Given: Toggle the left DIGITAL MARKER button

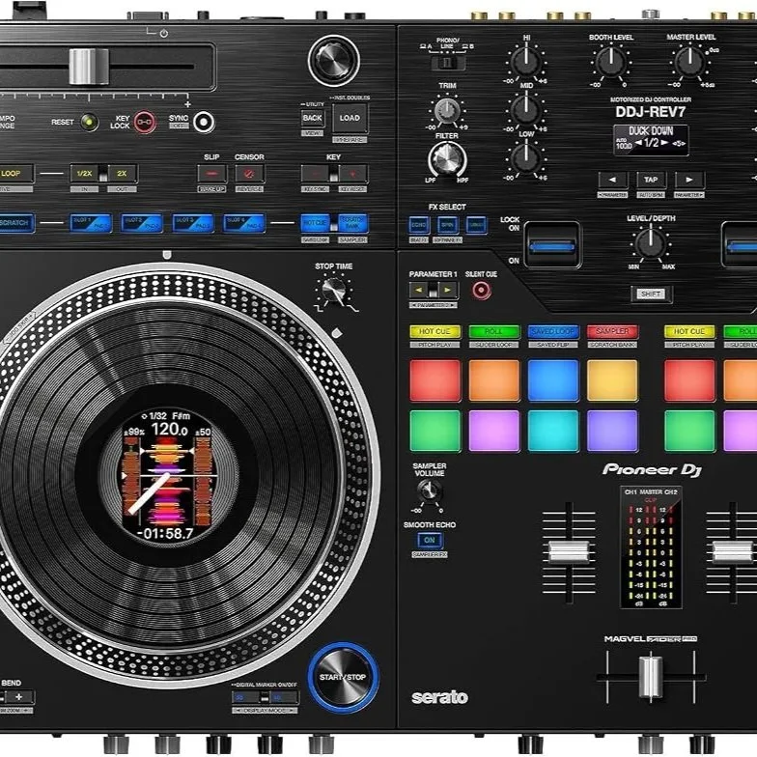Looking at the screenshot, I should click(245, 697).
